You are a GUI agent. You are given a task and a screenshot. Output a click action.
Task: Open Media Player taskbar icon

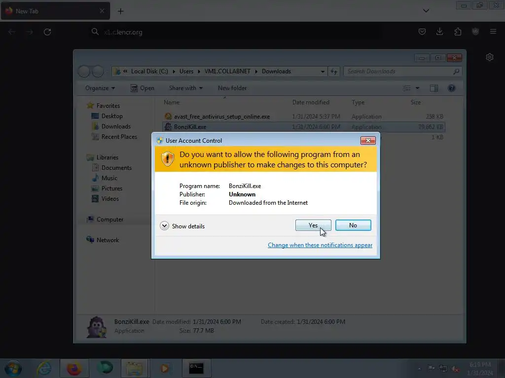click(165, 368)
